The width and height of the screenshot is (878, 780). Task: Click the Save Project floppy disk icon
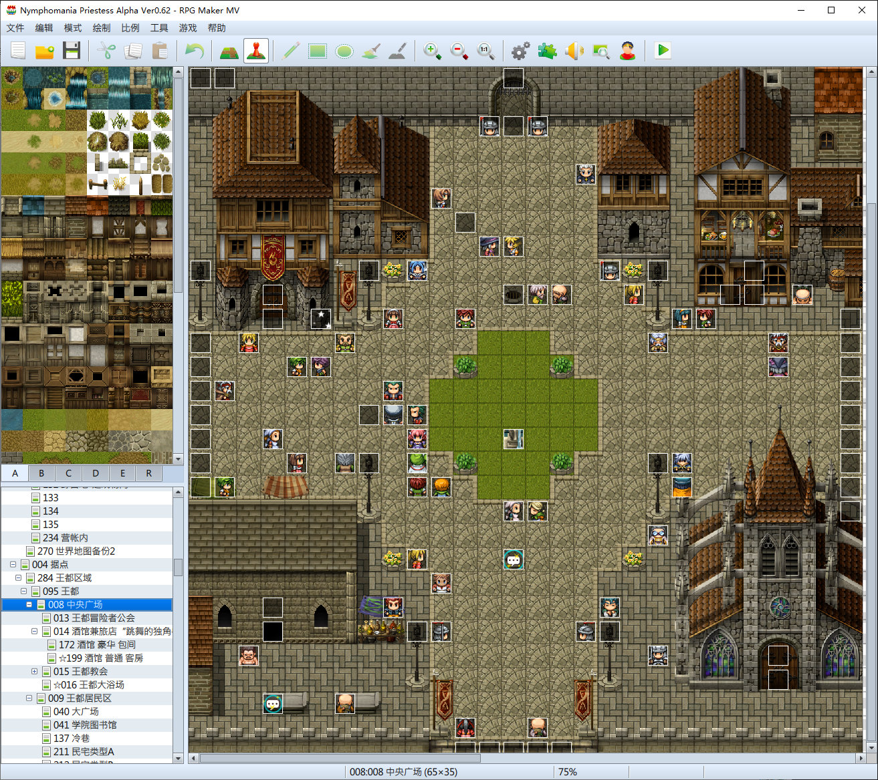pyautogui.click(x=72, y=51)
